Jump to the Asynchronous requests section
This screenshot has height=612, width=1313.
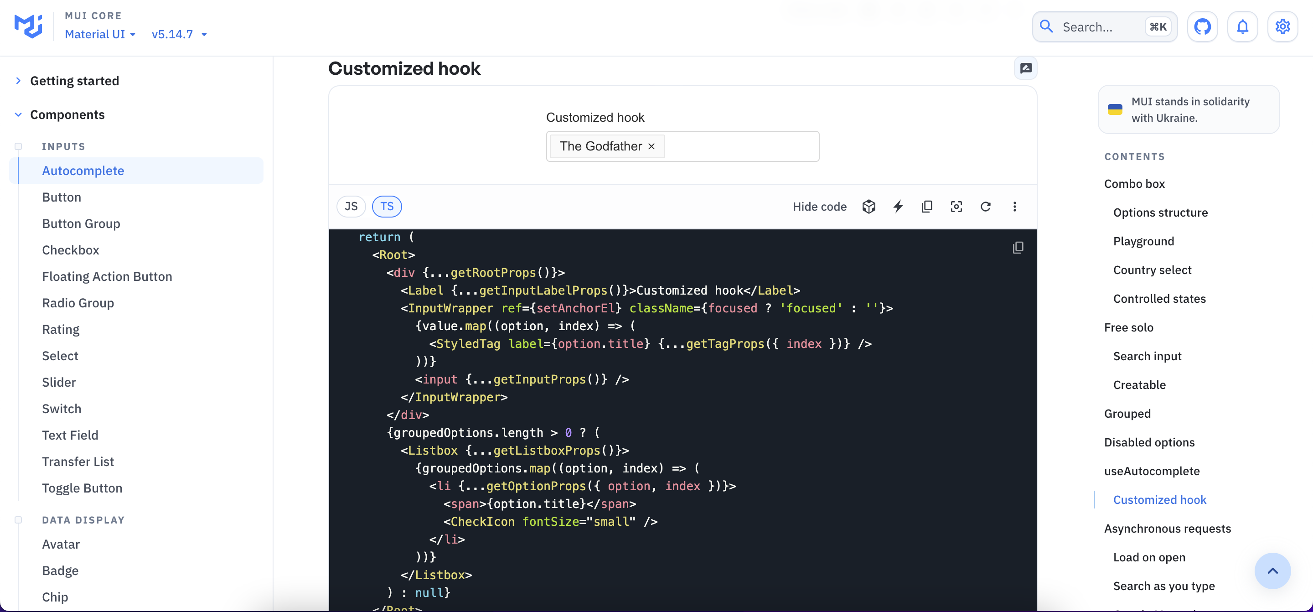pyautogui.click(x=1167, y=528)
